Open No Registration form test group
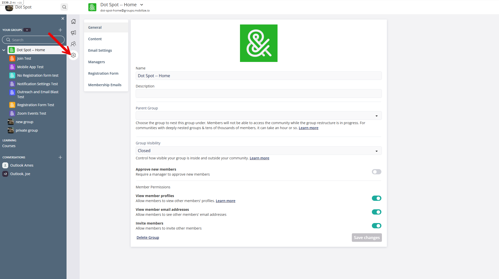Viewport: 499px width, 279px height. pyautogui.click(x=38, y=75)
